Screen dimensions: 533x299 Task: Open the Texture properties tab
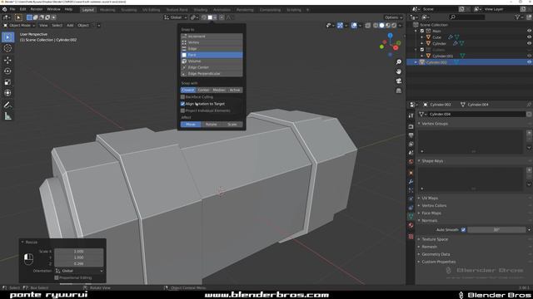point(411,236)
